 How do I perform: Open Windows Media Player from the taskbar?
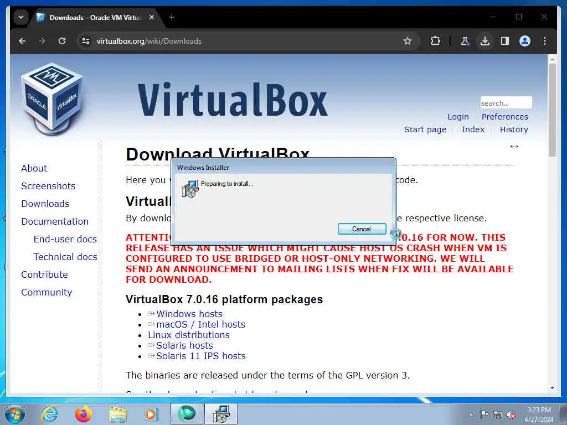(x=151, y=414)
